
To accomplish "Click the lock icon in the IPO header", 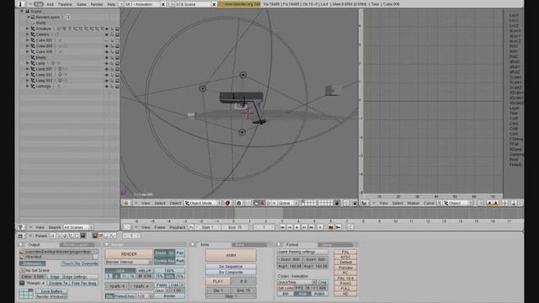I will (514, 203).
